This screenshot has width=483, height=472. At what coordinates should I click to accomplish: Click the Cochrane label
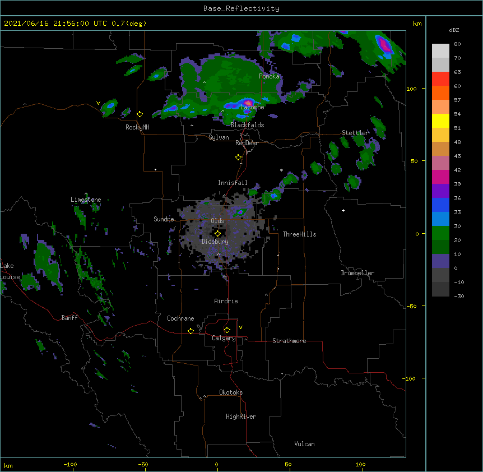pos(180,318)
